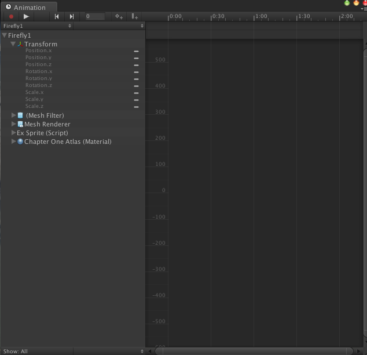Select the frame number input field
The image size is (367, 355).
click(95, 16)
